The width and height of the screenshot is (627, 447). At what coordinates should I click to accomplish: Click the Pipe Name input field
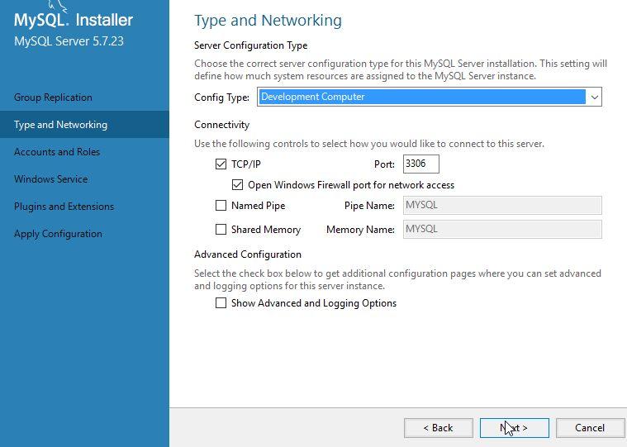pyautogui.click(x=502, y=206)
